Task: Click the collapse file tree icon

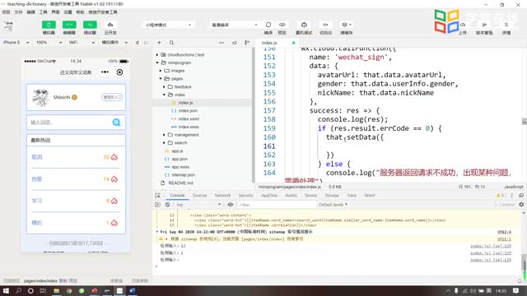Action: coord(234,43)
